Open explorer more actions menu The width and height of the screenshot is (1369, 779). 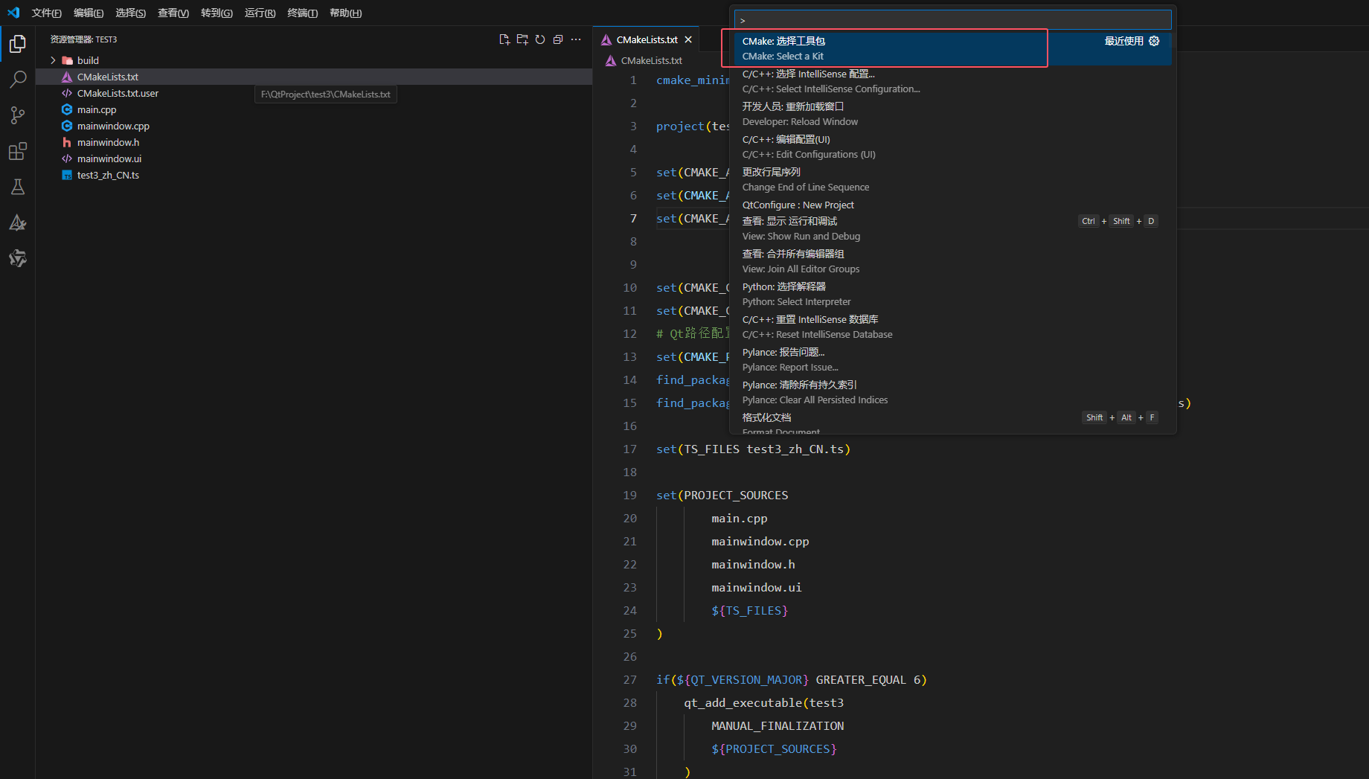pyautogui.click(x=576, y=39)
